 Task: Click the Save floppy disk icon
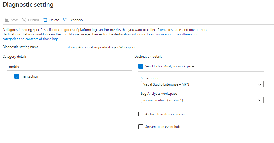pyautogui.click(x=7, y=20)
